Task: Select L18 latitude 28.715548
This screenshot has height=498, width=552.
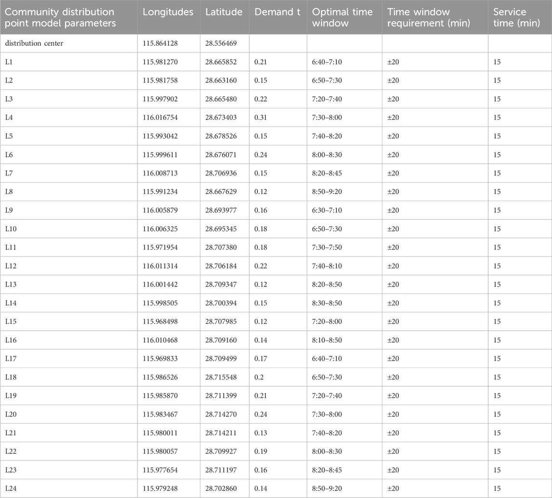Action: coord(221,377)
